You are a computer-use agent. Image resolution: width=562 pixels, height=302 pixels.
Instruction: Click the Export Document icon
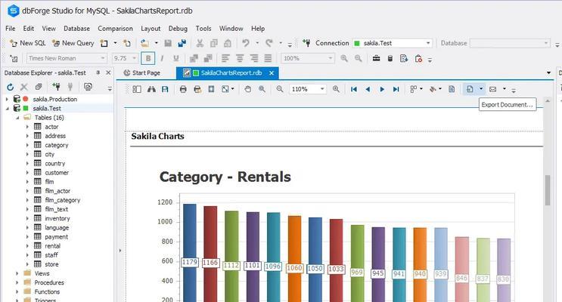(470, 89)
